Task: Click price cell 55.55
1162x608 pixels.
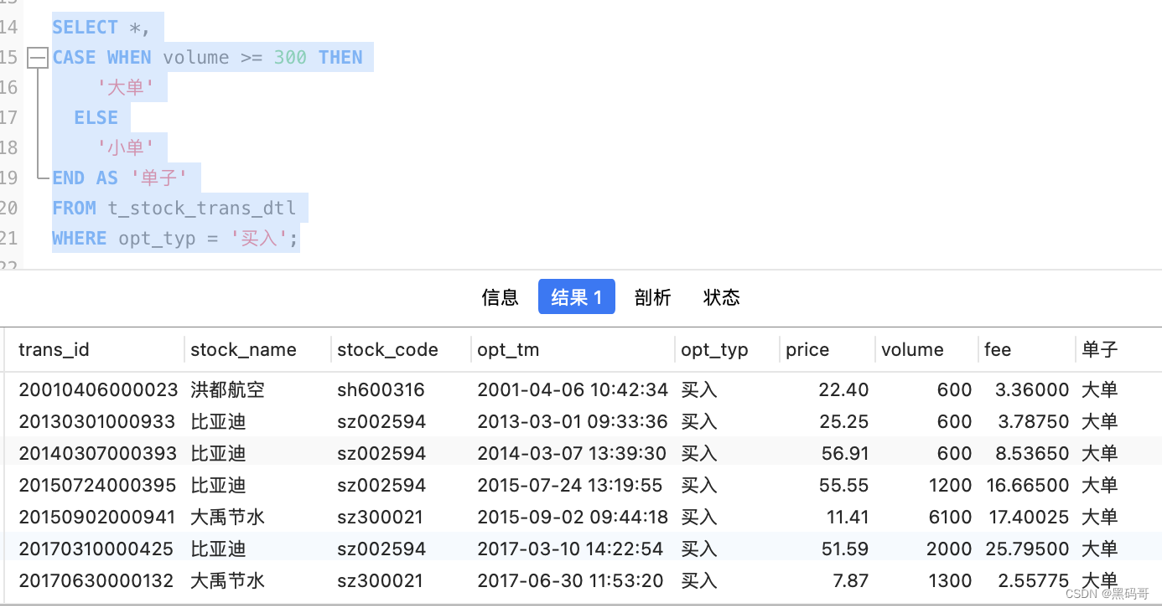Action: point(845,485)
